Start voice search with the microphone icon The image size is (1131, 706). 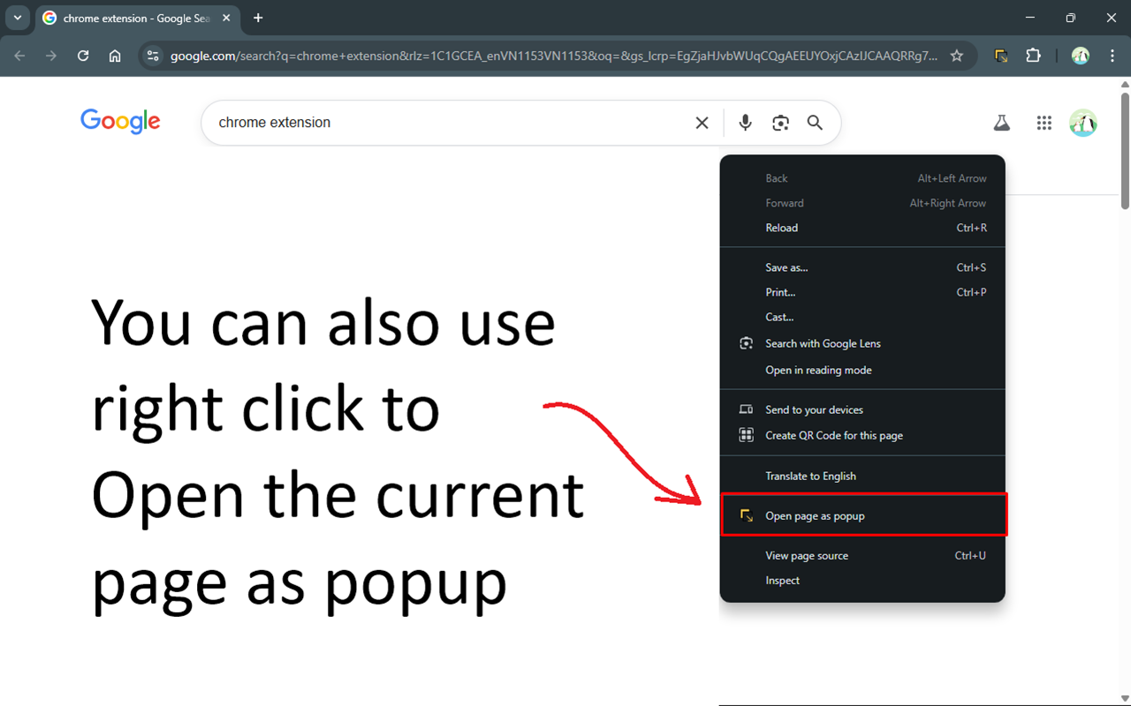(745, 123)
